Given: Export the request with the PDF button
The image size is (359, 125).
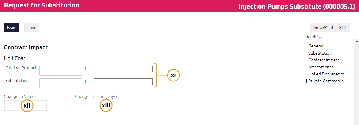Looking at the screenshot, I should coord(343,27).
